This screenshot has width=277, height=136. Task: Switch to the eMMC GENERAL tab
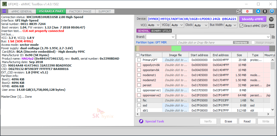[x=22, y=11]
